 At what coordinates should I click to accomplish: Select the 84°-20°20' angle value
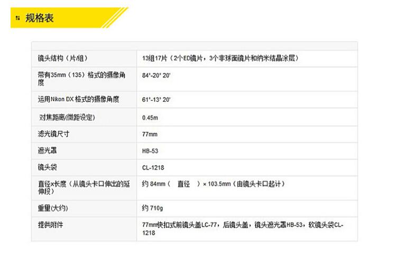(157, 76)
